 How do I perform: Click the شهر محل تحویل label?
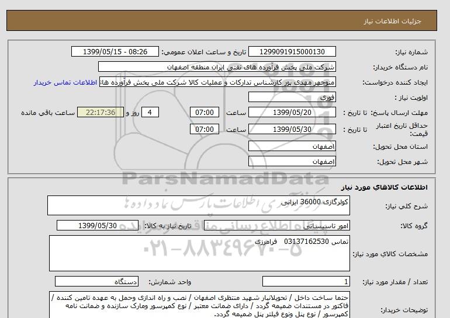click(x=402, y=162)
